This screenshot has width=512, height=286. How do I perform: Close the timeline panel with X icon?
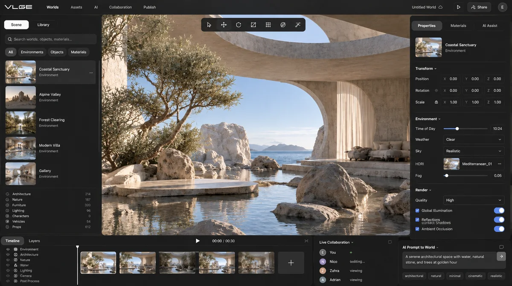tap(306, 241)
